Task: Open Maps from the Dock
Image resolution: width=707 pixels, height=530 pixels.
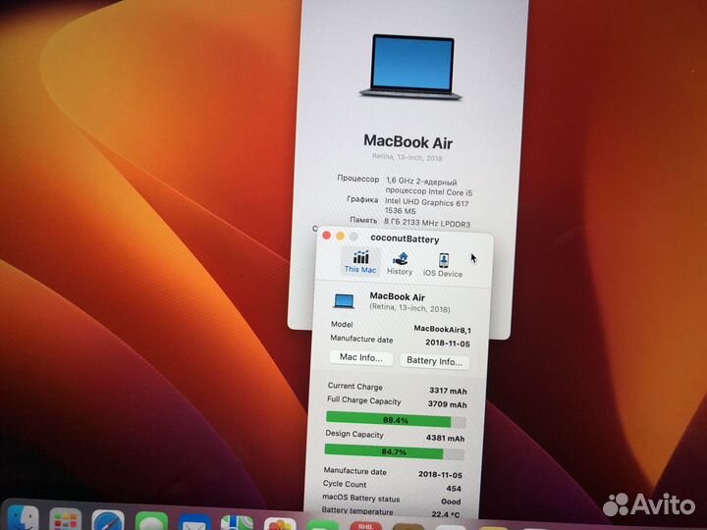Action: click(x=237, y=523)
